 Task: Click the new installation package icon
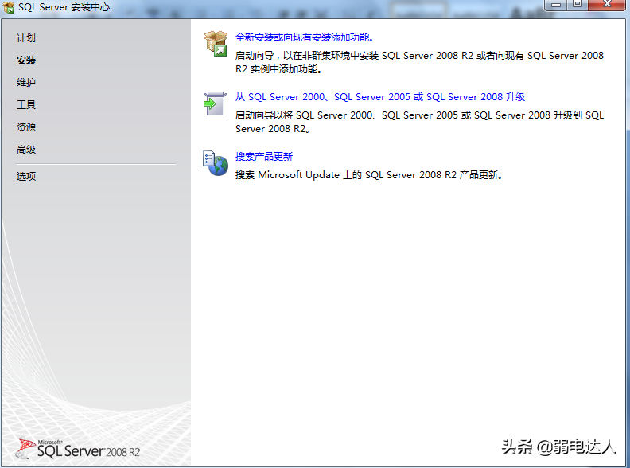[x=216, y=44]
